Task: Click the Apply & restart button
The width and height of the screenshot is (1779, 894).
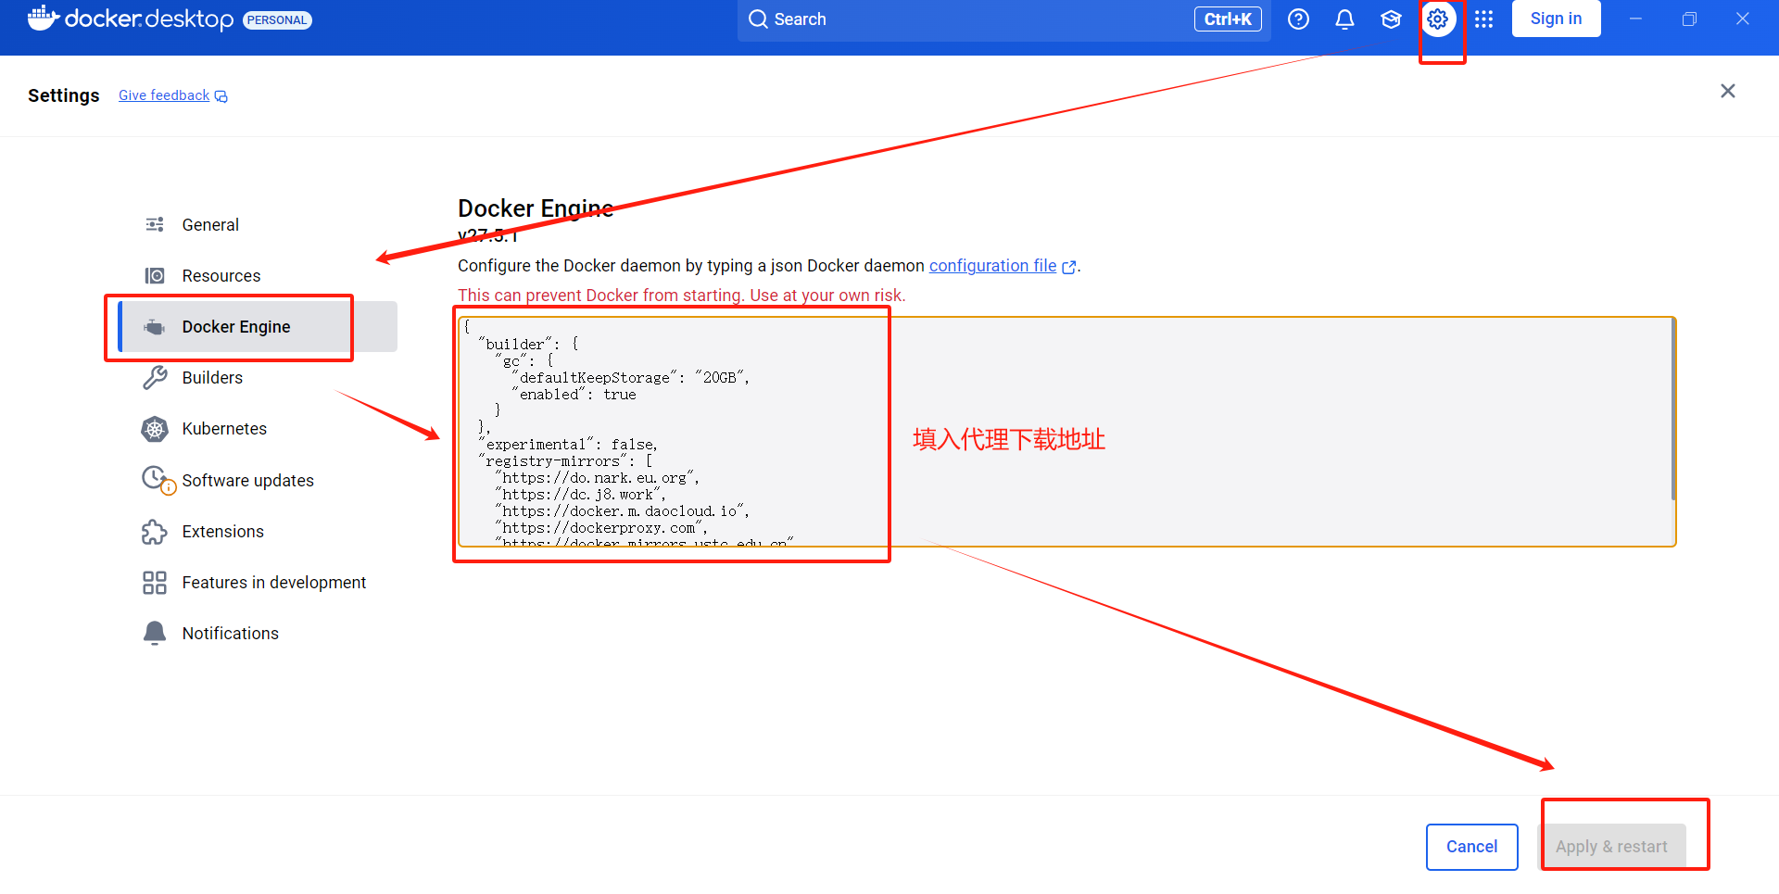Action: click(1611, 847)
